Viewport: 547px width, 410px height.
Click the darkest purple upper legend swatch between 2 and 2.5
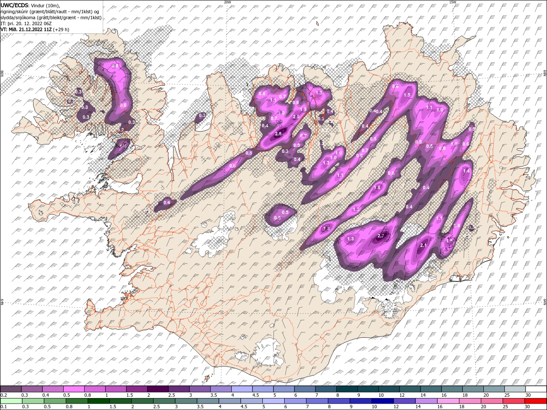(158, 389)
